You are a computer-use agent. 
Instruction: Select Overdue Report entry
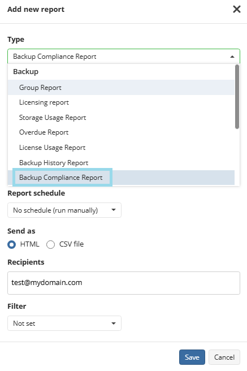[121, 132]
